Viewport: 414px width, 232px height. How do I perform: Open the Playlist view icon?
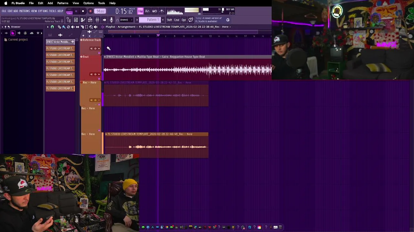(90, 20)
